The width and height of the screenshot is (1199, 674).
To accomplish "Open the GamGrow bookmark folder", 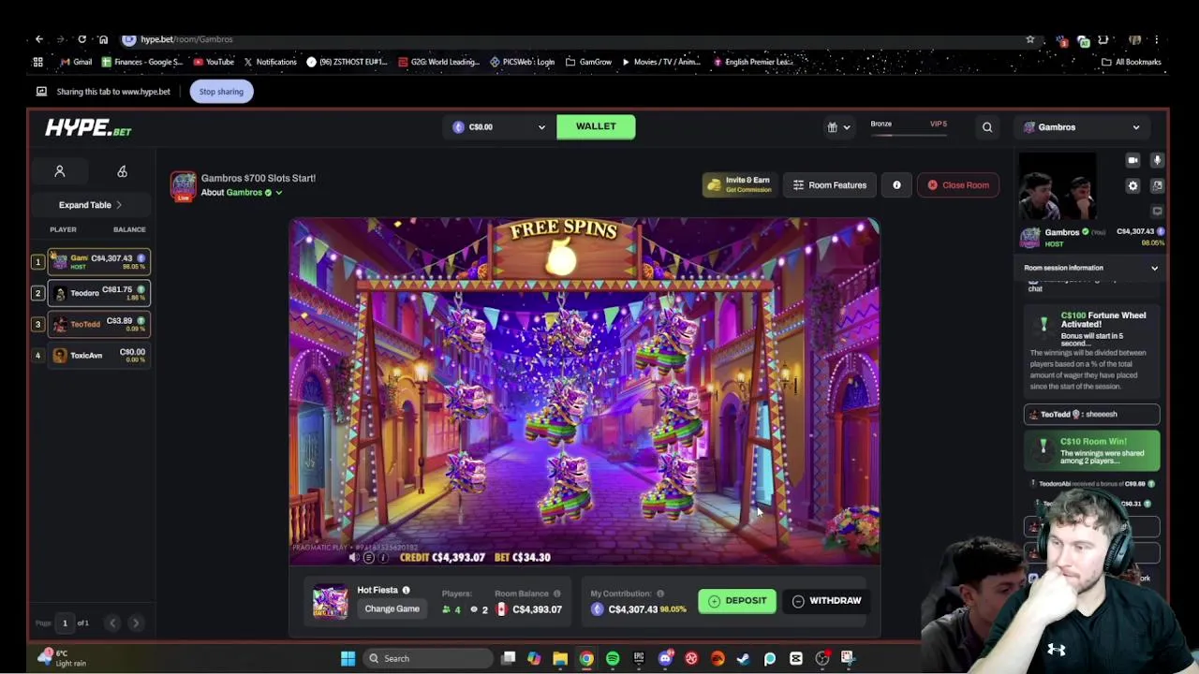I will tap(588, 62).
